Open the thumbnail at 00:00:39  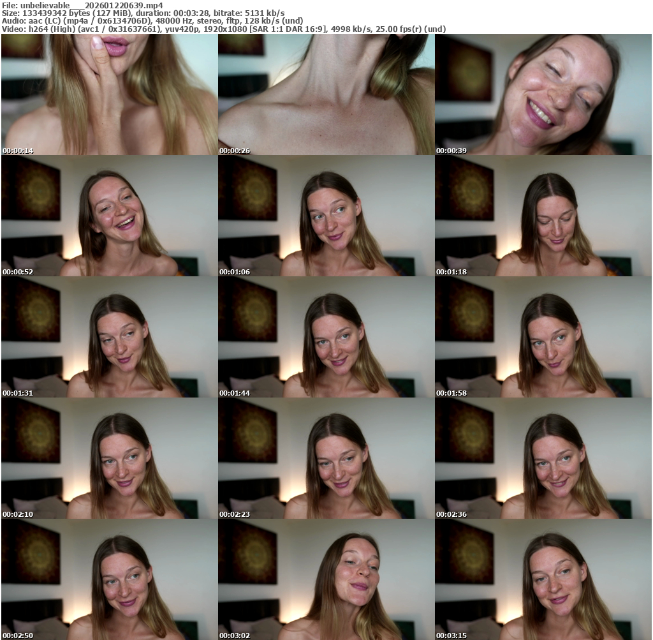pos(543,94)
